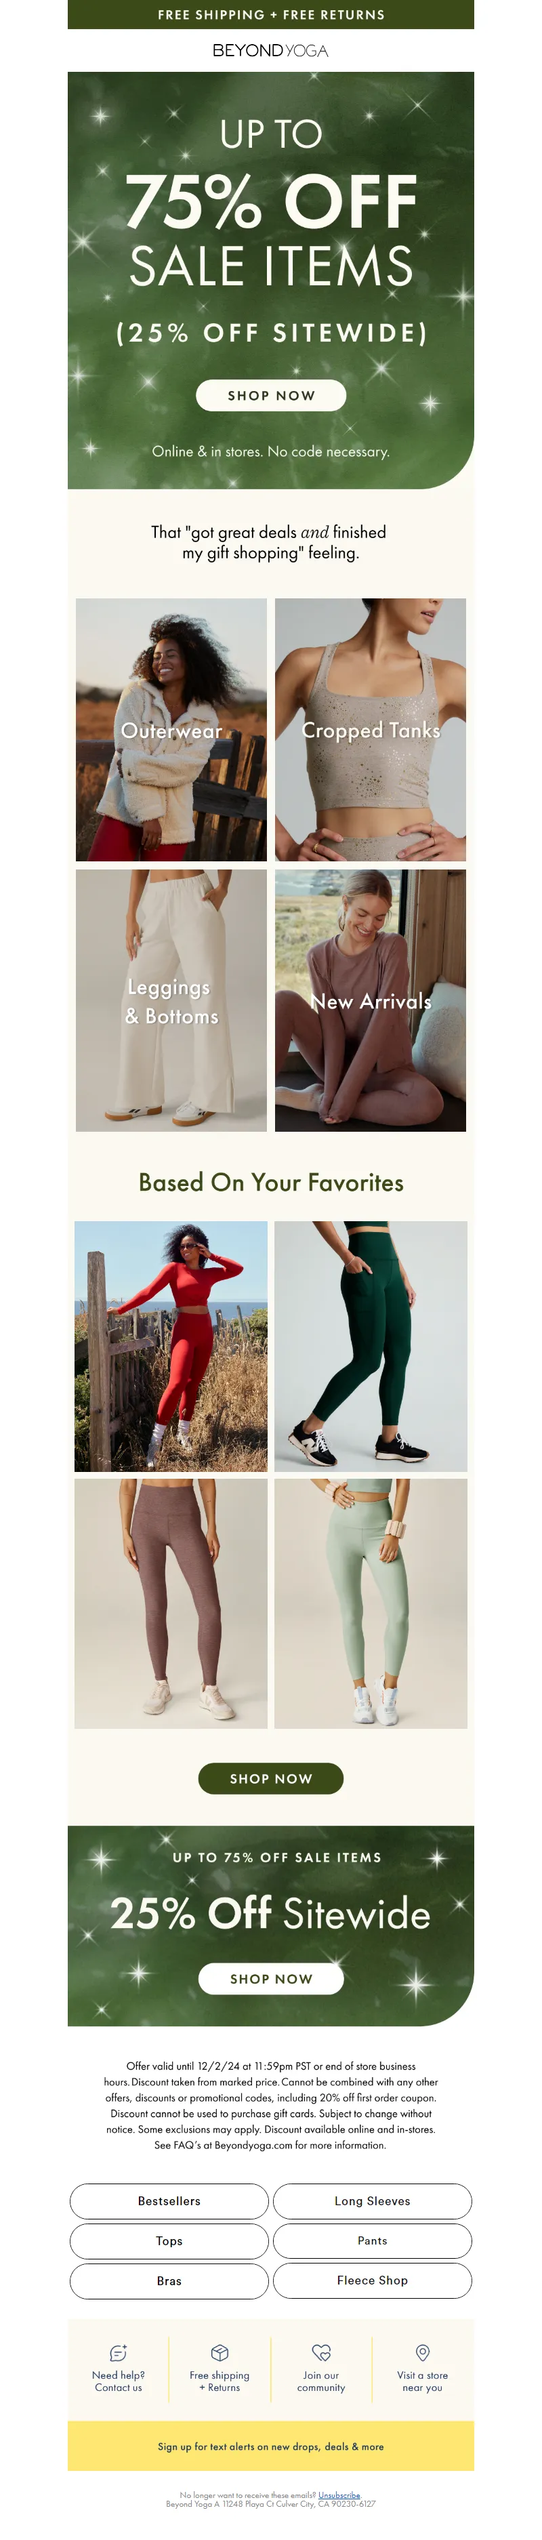
Task: View the dark green leggings product
Action: click(371, 1347)
